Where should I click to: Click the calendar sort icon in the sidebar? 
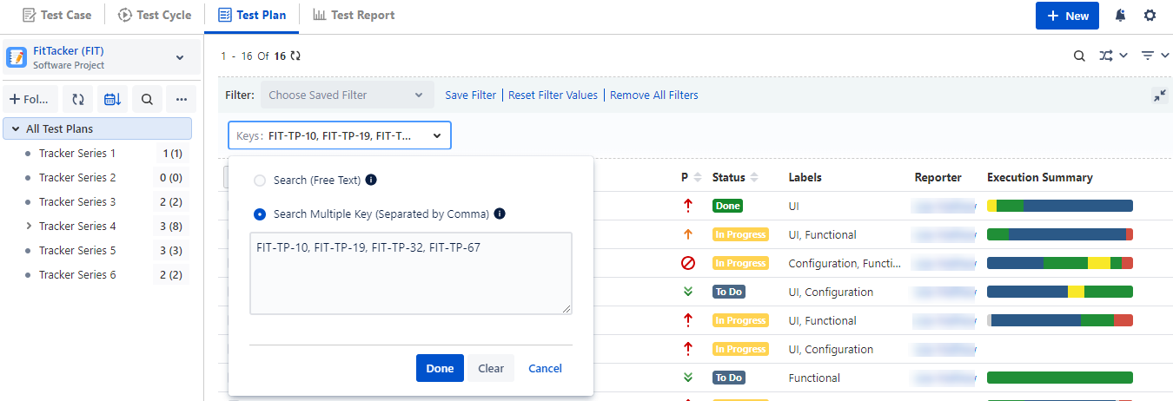[113, 100]
